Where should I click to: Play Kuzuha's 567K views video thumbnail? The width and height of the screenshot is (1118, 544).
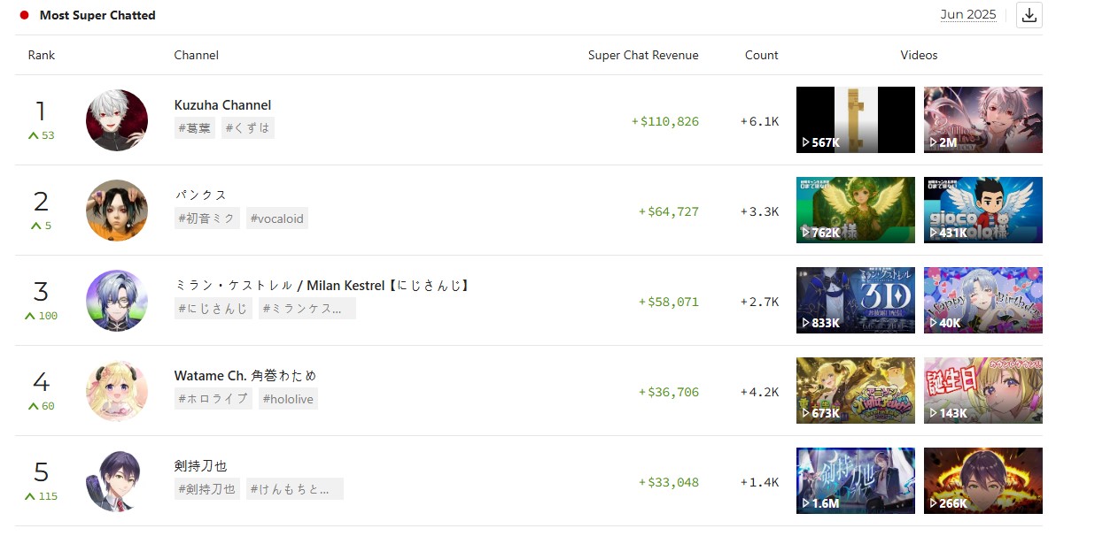tap(856, 120)
